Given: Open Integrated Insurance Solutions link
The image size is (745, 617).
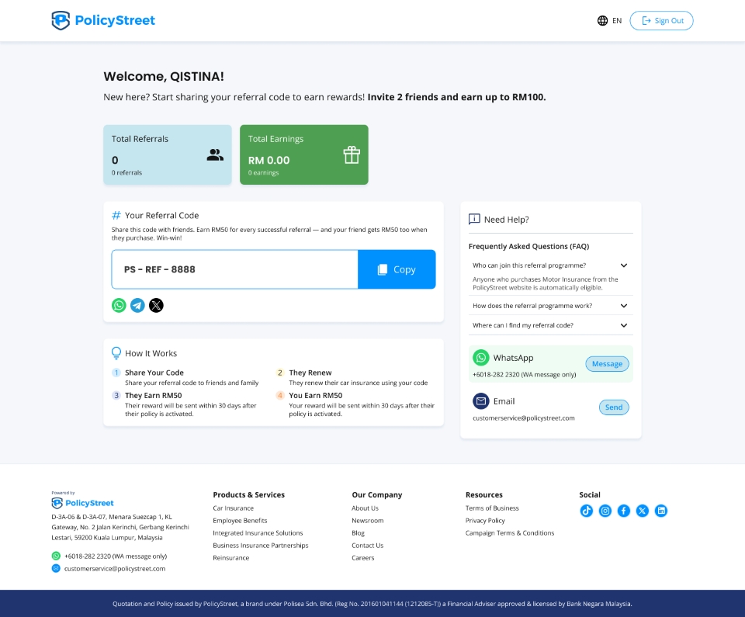Looking at the screenshot, I should [x=258, y=533].
